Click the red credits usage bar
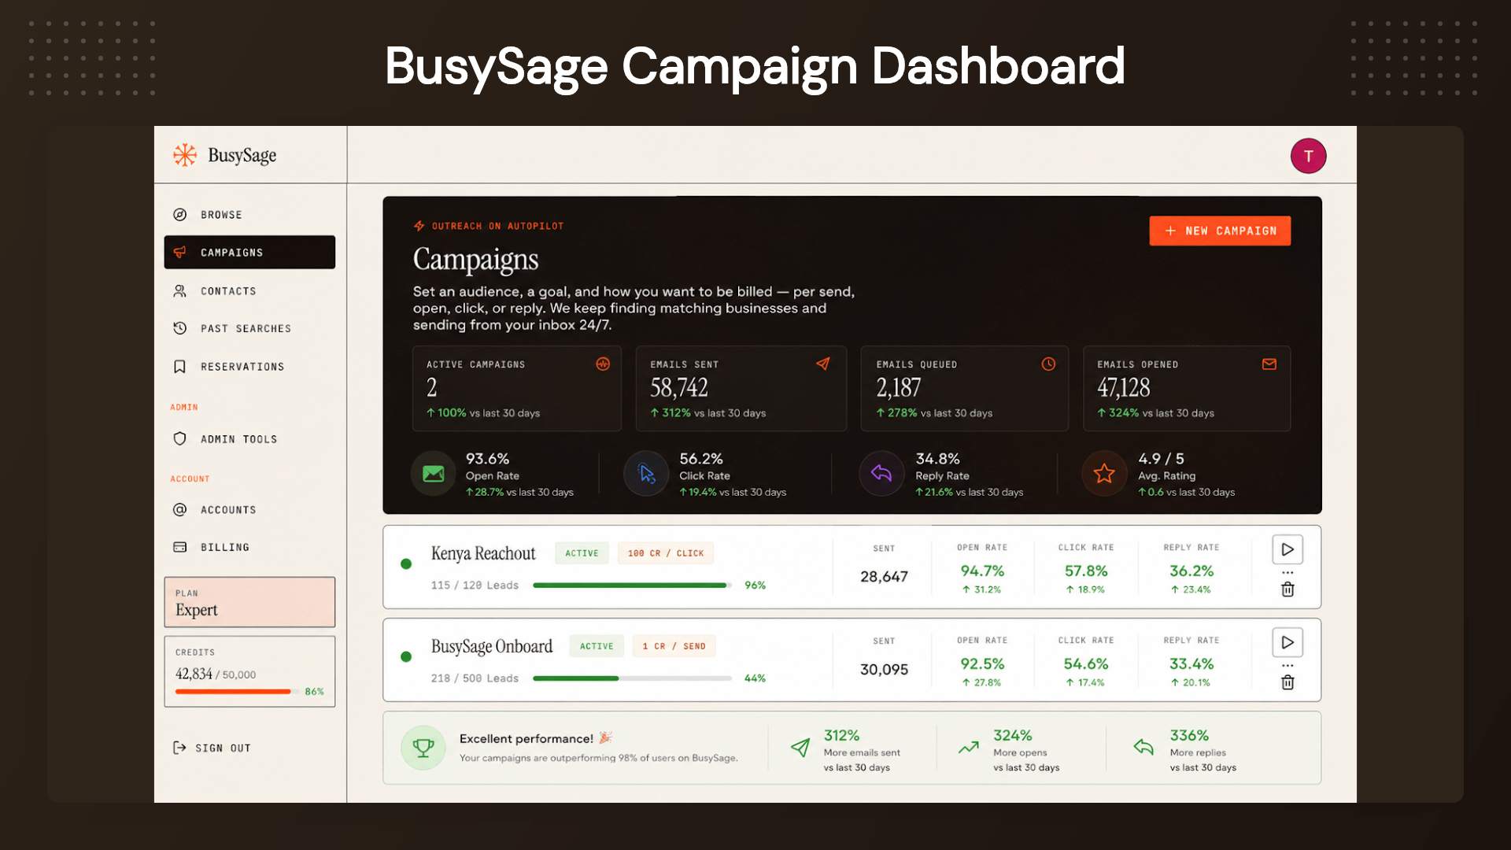The height and width of the screenshot is (850, 1511). 236,692
